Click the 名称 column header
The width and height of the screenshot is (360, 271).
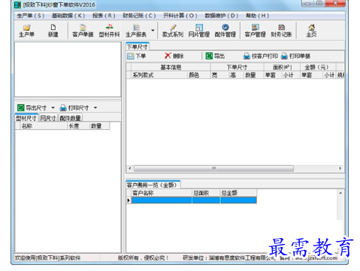pyautogui.click(x=44, y=126)
